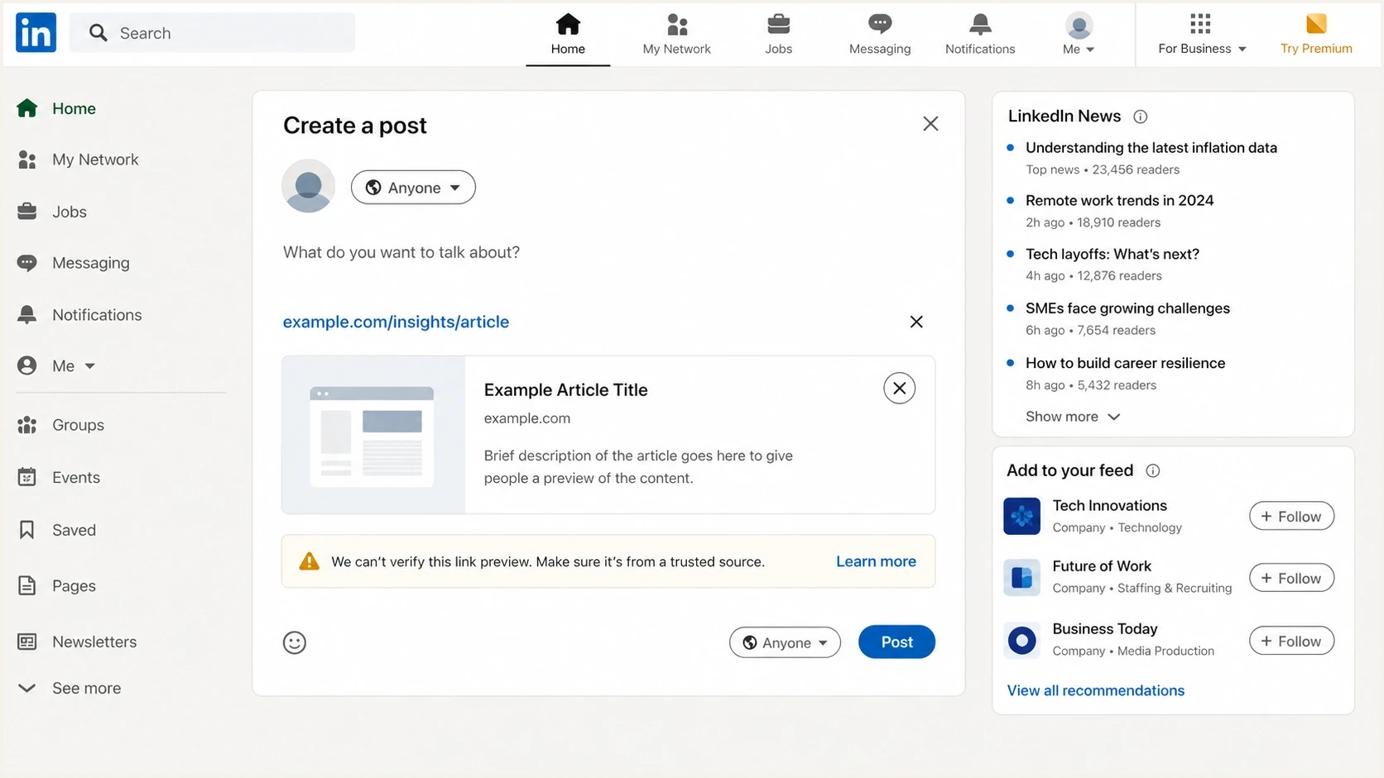Open Home in top navigation bar
The image size is (1384, 778).
coord(568,34)
